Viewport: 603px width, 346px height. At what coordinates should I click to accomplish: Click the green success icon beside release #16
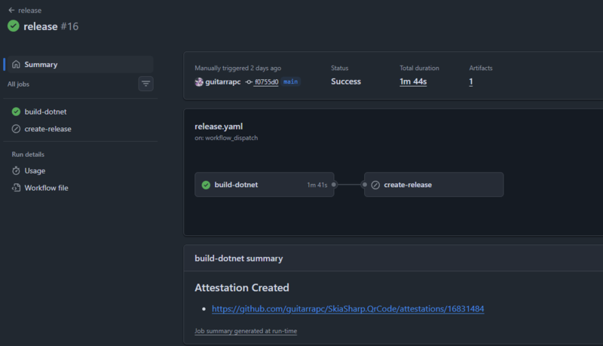[14, 26]
